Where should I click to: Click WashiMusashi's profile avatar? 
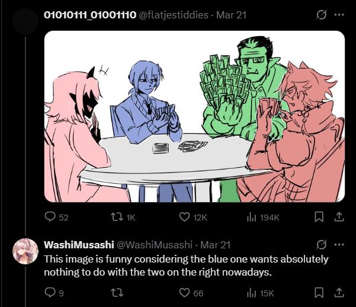tap(25, 251)
